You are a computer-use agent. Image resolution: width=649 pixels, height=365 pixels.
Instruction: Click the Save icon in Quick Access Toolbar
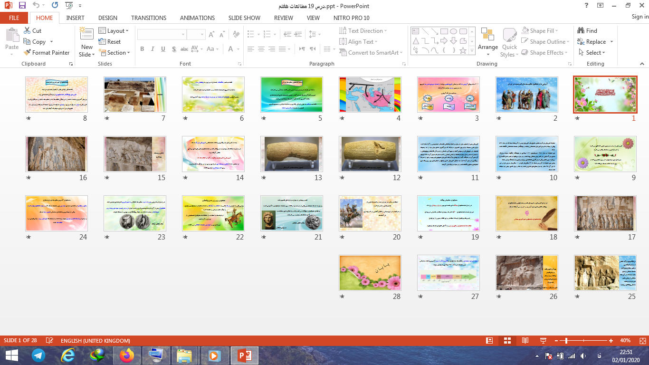coord(22,6)
